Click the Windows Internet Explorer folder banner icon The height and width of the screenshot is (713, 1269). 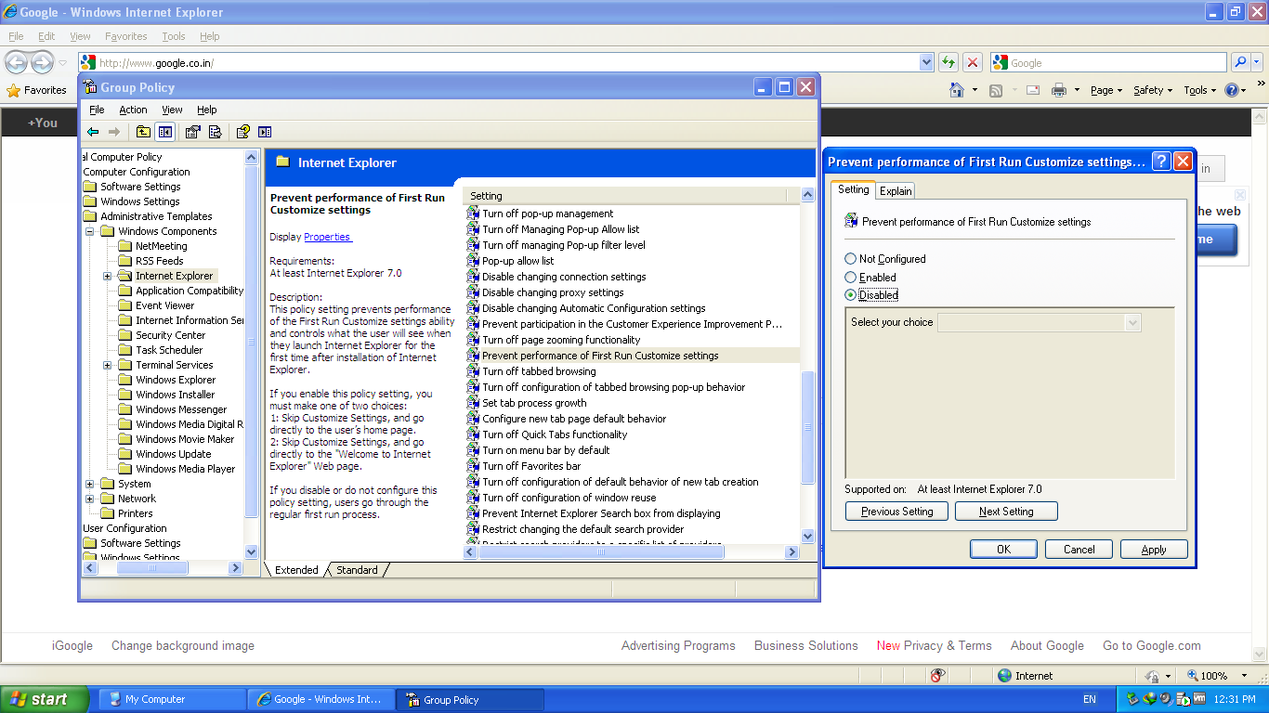282,162
